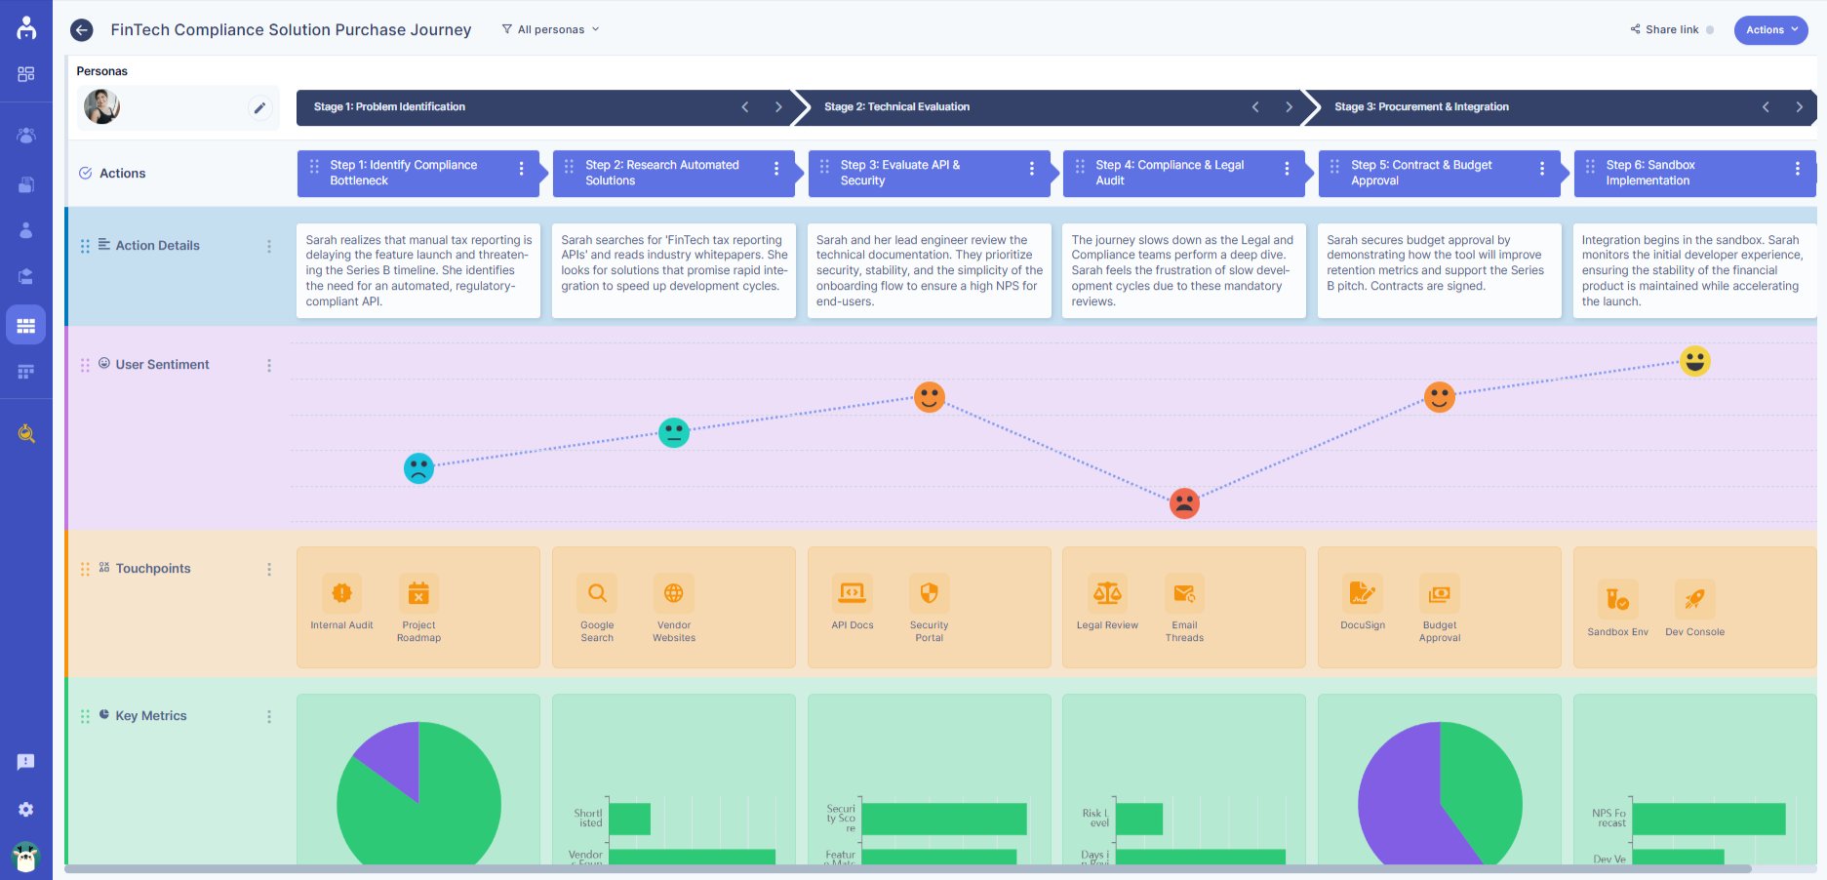Image resolution: width=1827 pixels, height=880 pixels.
Task: Open the All personas filter dropdown
Action: click(x=549, y=29)
